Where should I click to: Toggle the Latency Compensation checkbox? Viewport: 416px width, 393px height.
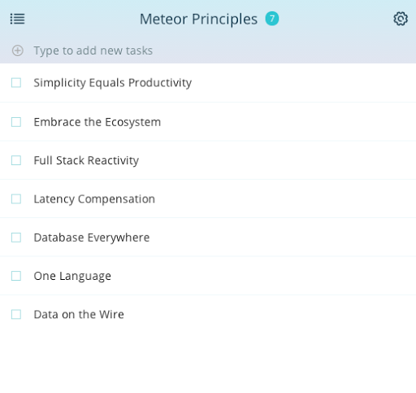16,199
